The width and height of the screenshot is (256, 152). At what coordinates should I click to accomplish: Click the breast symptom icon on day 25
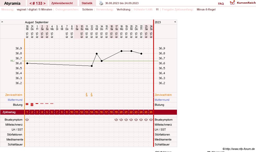tap(146, 119)
